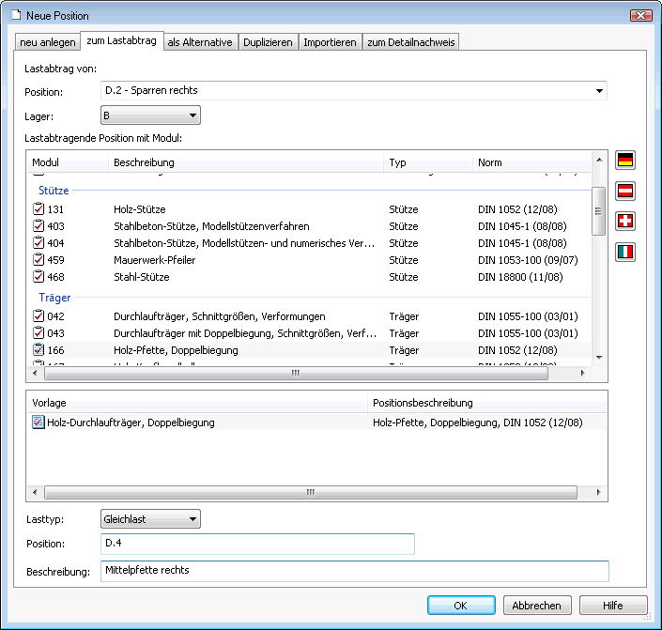The width and height of the screenshot is (662, 630).
Task: Click the module icon for 459 Mauerwerk-Pfeiler
Action: pyautogui.click(x=38, y=260)
